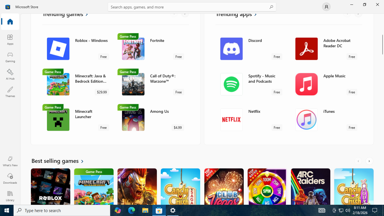Open the notification center in taskbar

[x=375, y=210]
